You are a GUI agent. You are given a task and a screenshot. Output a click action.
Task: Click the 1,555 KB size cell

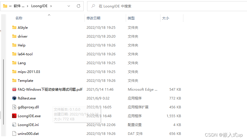[x=174, y=116]
